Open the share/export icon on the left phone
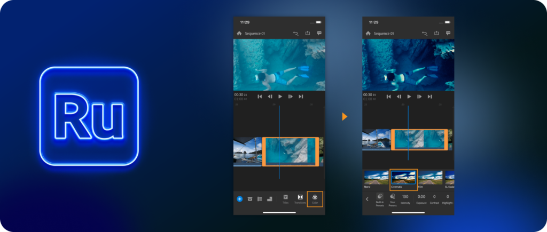Image resolution: width=547 pixels, height=232 pixels. click(307, 33)
